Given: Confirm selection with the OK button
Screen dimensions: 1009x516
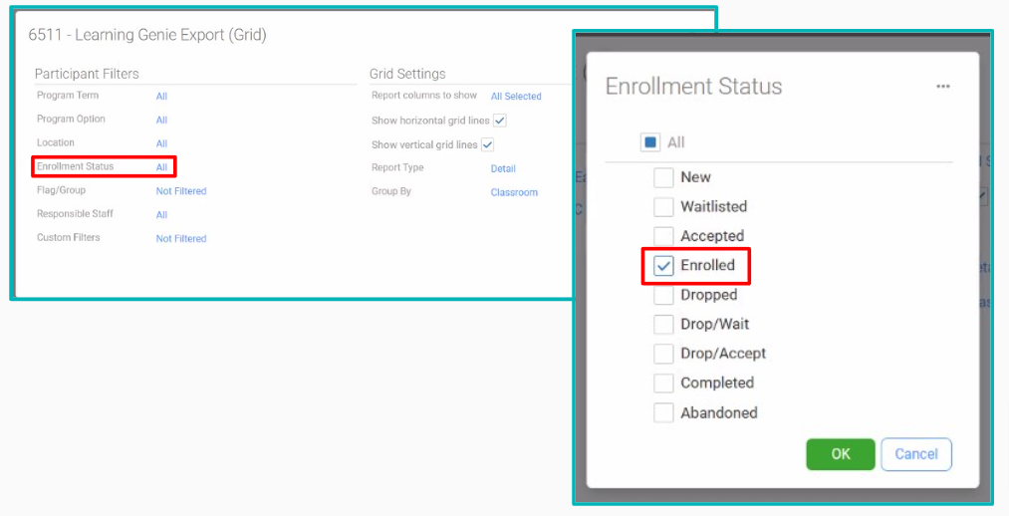Looking at the screenshot, I should tap(841, 454).
